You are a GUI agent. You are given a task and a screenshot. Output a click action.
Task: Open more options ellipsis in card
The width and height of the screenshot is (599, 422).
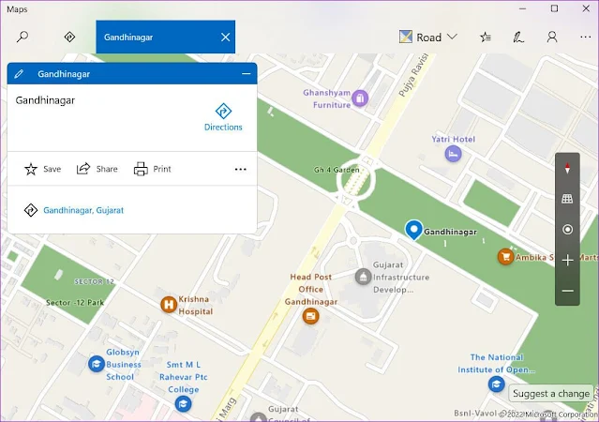(x=240, y=169)
